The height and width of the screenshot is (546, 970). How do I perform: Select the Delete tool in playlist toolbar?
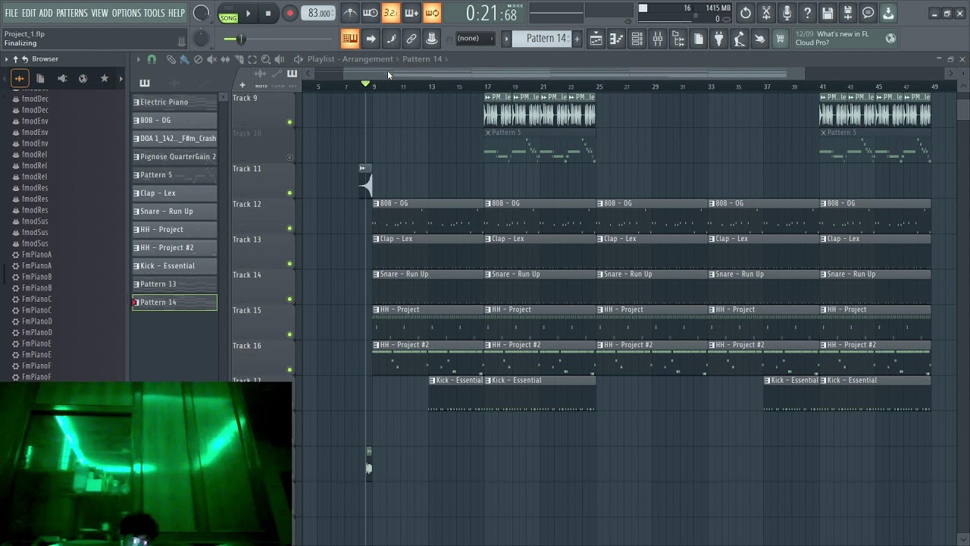tap(198, 59)
